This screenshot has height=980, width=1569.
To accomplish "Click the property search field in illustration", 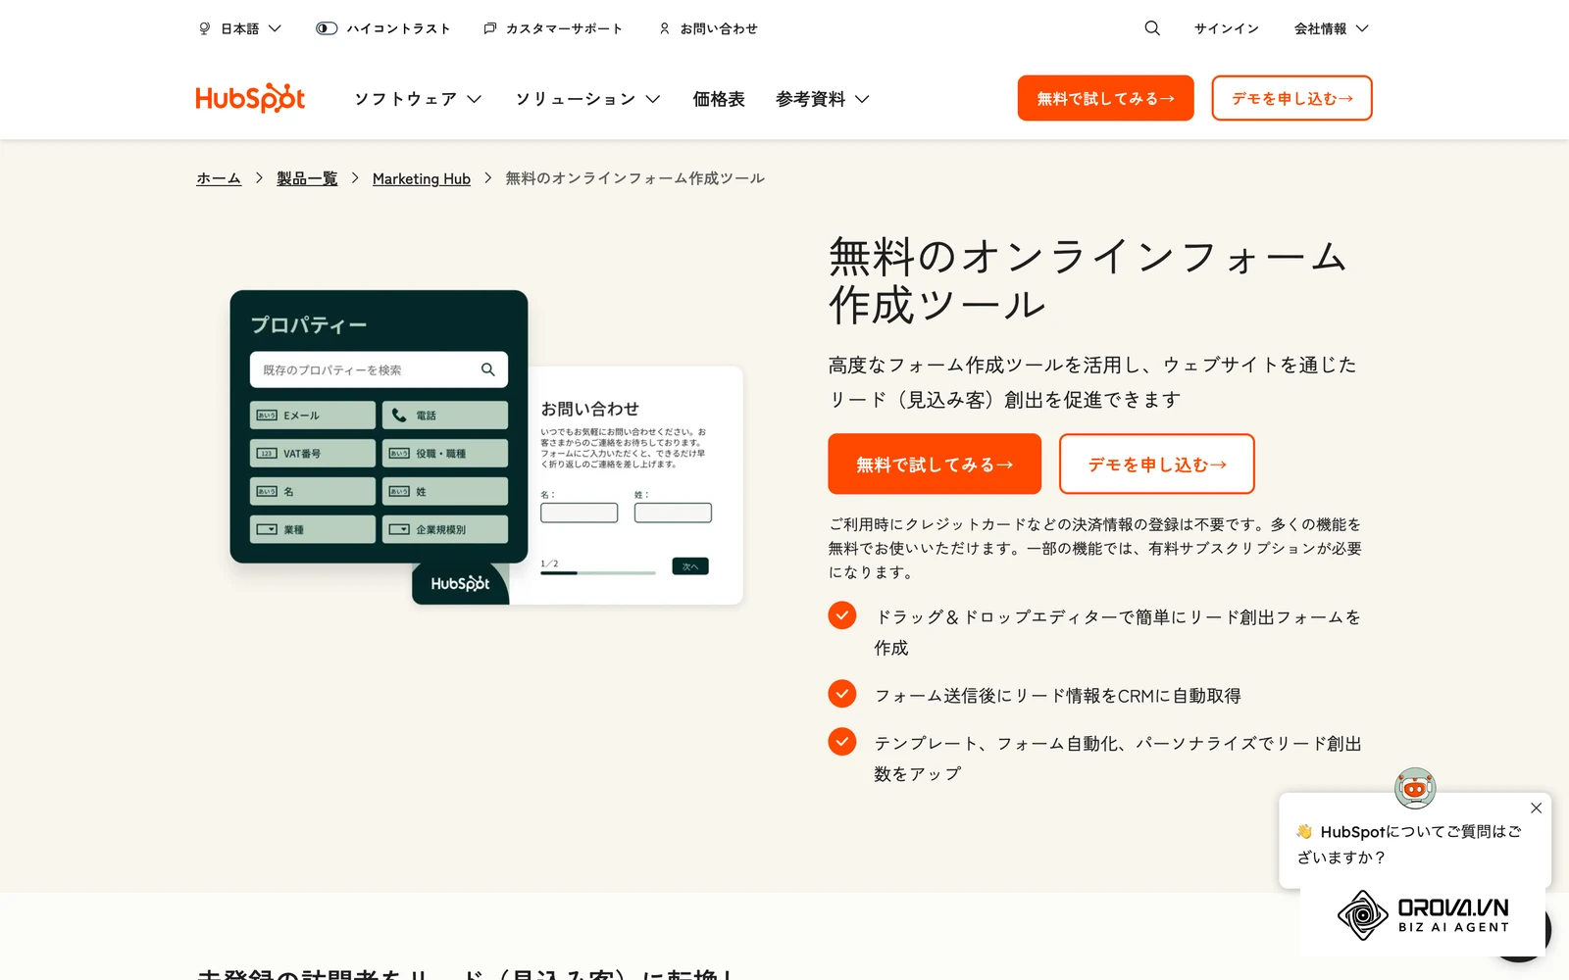I will [x=379, y=369].
